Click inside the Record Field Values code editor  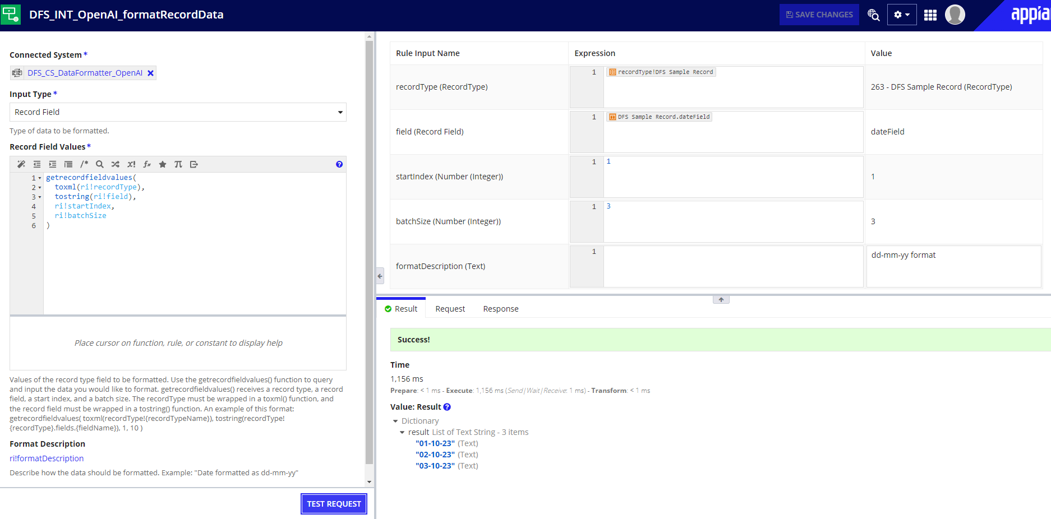coord(195,243)
